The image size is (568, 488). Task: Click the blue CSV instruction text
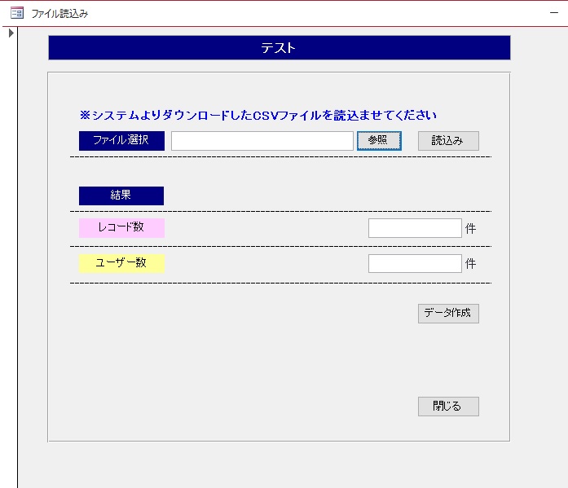click(258, 116)
